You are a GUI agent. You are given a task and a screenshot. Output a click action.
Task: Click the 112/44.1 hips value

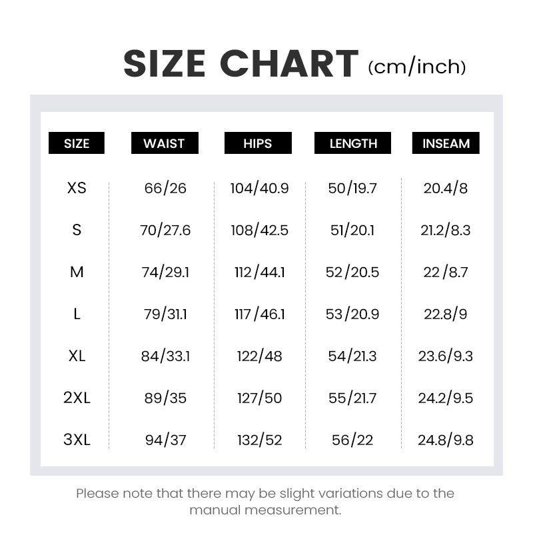click(259, 272)
